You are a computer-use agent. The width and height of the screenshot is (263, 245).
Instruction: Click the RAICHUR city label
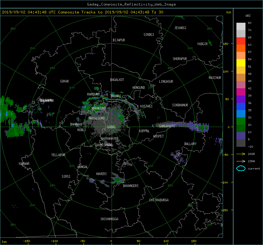pos(215,78)
